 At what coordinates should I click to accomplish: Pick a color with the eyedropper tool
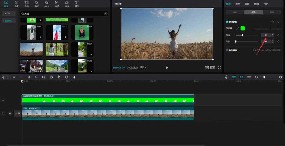coord(237,28)
